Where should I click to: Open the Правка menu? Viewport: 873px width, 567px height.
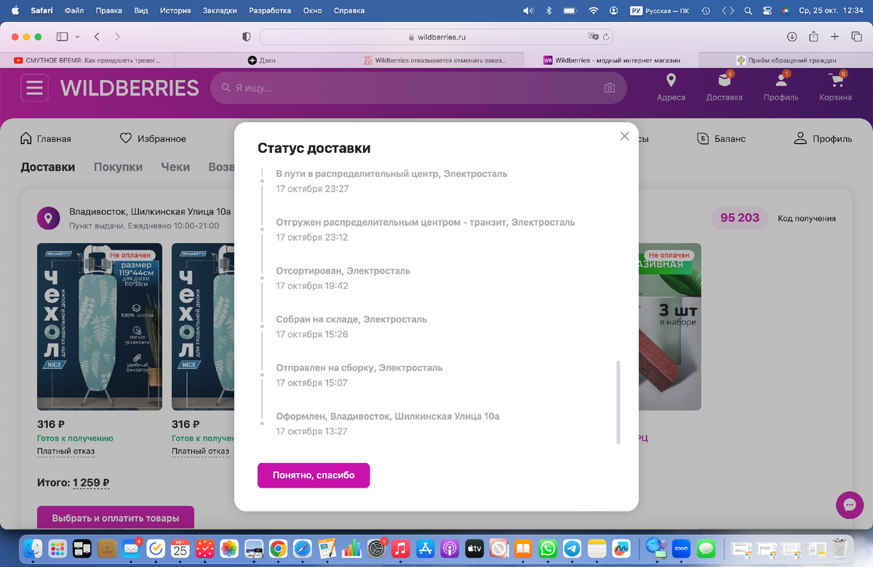108,11
